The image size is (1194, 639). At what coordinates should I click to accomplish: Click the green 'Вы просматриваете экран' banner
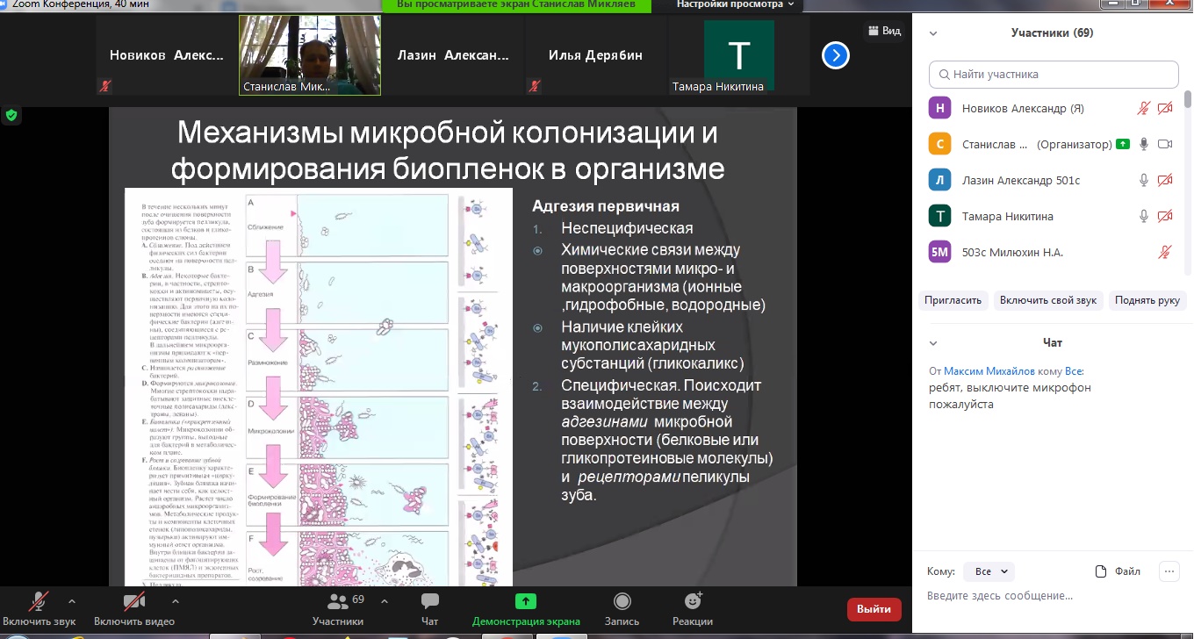(516, 5)
